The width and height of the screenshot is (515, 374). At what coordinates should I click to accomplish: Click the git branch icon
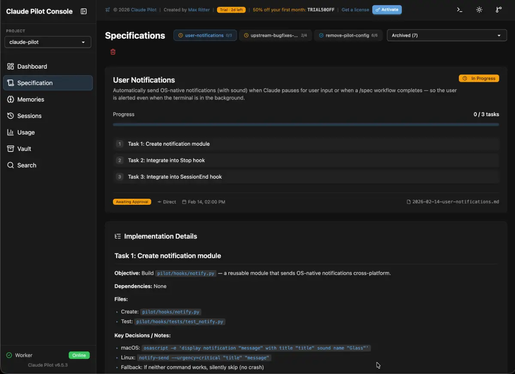[x=498, y=9]
